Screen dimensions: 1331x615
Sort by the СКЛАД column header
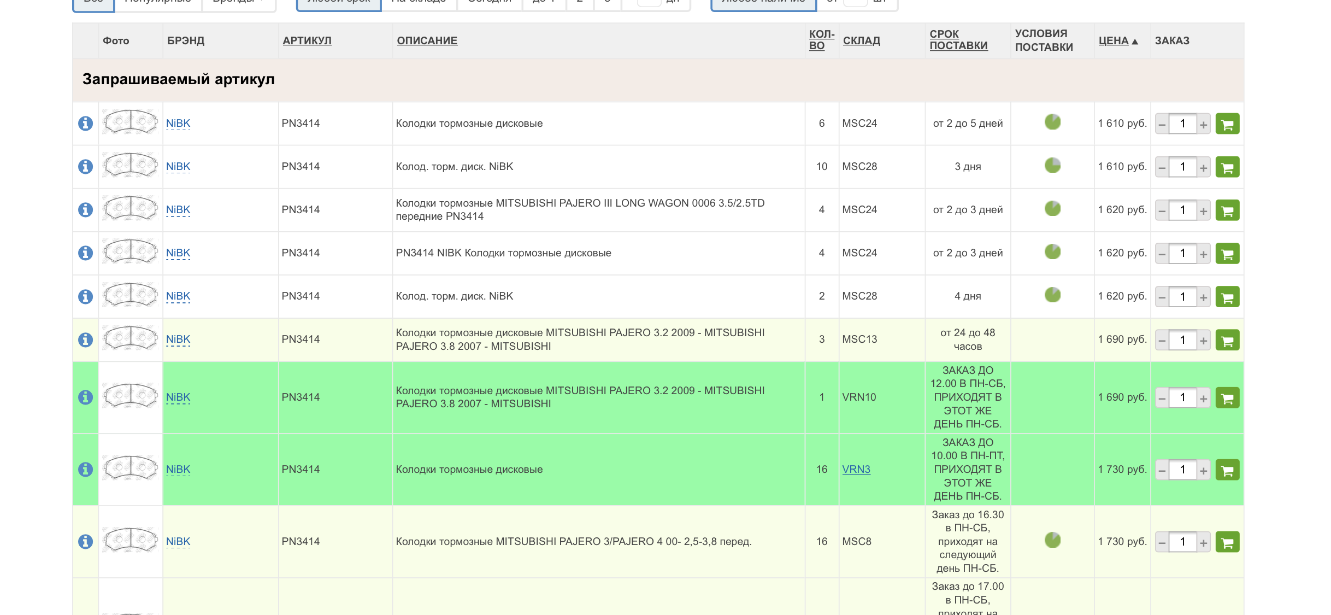coord(861,41)
